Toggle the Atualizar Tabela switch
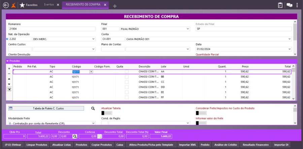Image resolution: width=303 pixels, height=149 pixels. tap(107, 113)
